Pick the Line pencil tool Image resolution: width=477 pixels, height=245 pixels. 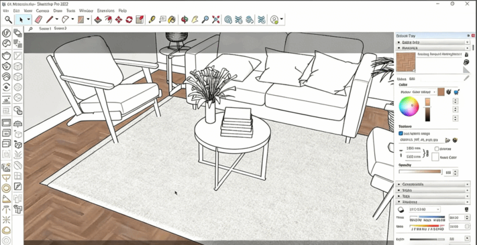tap(50, 19)
